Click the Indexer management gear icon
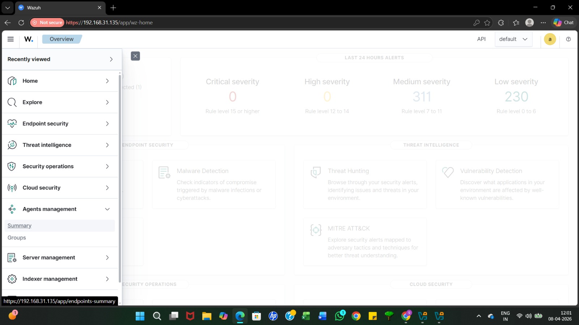The image size is (579, 325). [12, 279]
